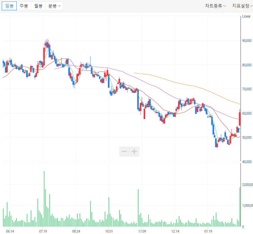The image size is (253, 234).
Task: Click the 07.19 date axis label
Action: pos(43,231)
